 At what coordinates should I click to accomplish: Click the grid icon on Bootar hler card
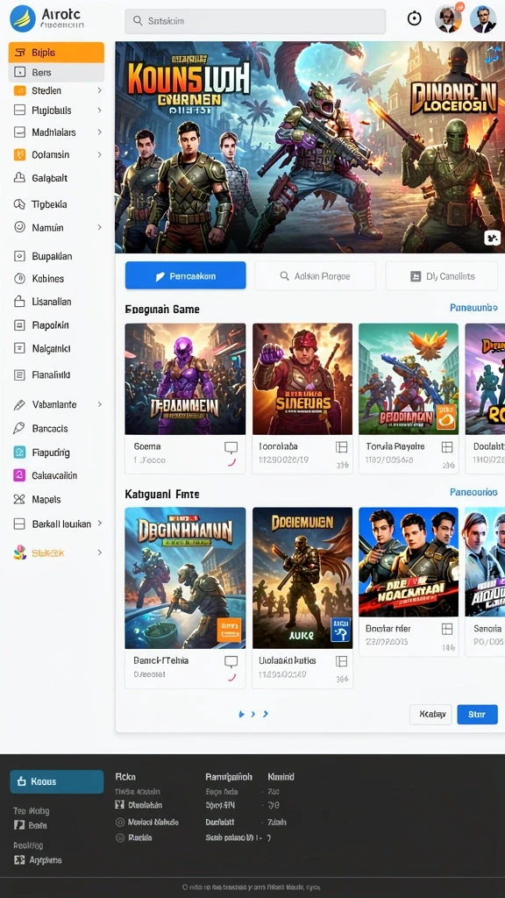click(x=447, y=630)
